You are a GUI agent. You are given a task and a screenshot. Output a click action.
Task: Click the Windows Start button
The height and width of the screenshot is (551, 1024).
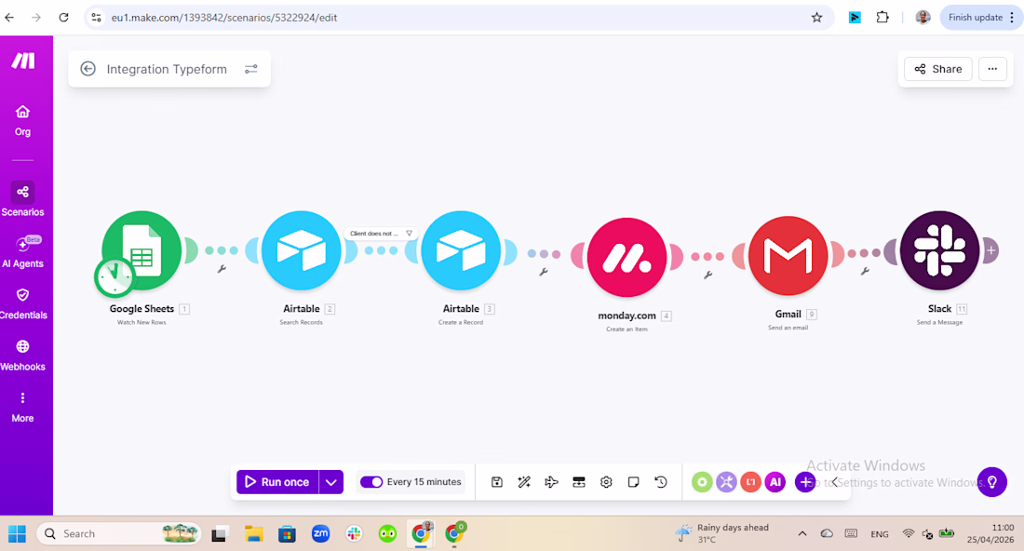click(x=17, y=534)
